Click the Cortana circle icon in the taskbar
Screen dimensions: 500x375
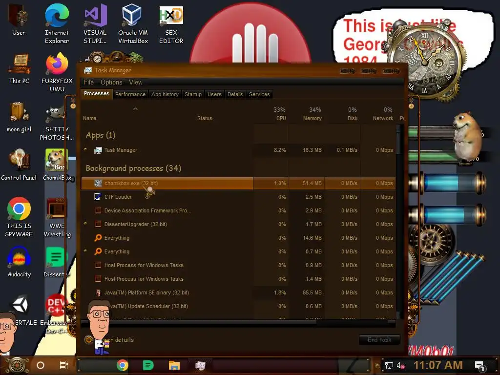41,365
